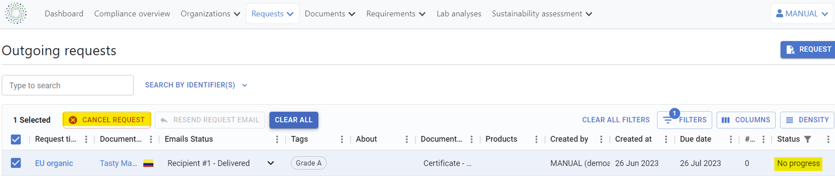Uncheck the select-all header checkbox
Image resolution: width=835 pixels, height=176 pixels.
16,139
